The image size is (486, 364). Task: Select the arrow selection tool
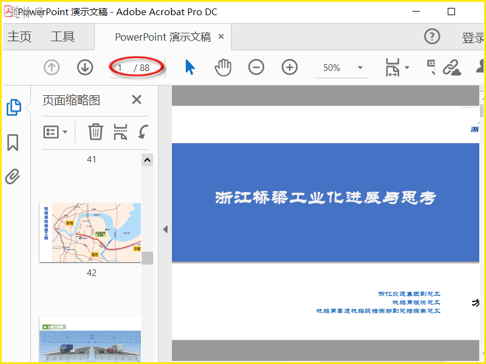coord(190,67)
